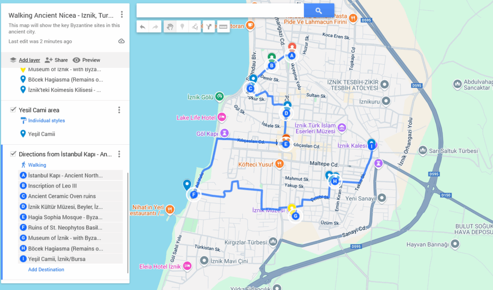Select destination A İstanbul Kapı

[70, 176]
